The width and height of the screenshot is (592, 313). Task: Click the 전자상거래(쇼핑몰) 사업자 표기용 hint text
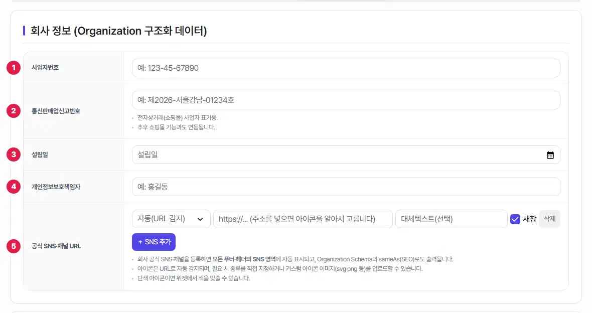pos(178,118)
